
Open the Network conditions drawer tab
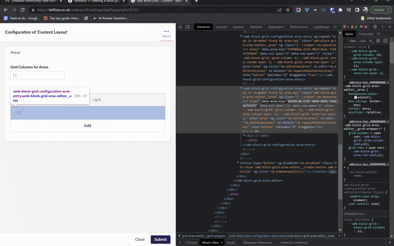pyautogui.click(x=294, y=242)
